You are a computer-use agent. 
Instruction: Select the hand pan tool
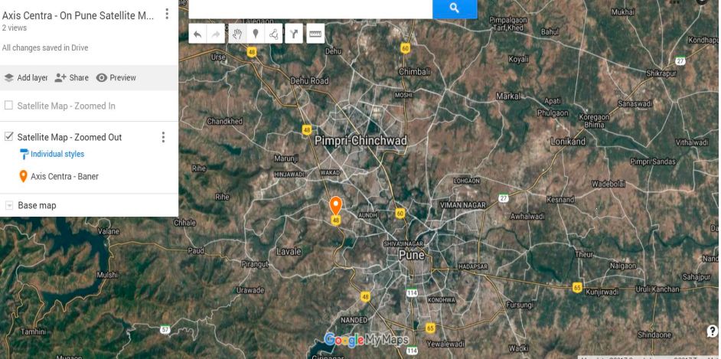click(237, 34)
